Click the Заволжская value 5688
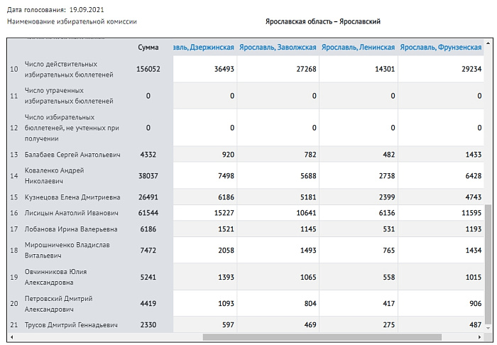 [x=308, y=175]
